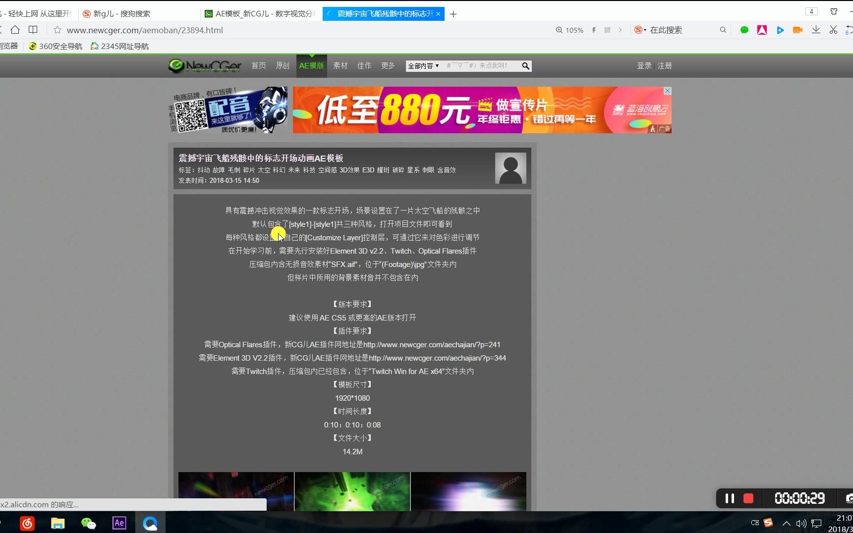Click the 1920*1080 template size text

pyautogui.click(x=352, y=398)
